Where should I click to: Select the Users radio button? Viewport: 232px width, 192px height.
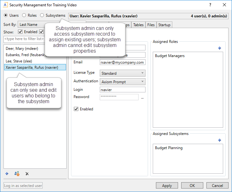[x=6, y=15]
